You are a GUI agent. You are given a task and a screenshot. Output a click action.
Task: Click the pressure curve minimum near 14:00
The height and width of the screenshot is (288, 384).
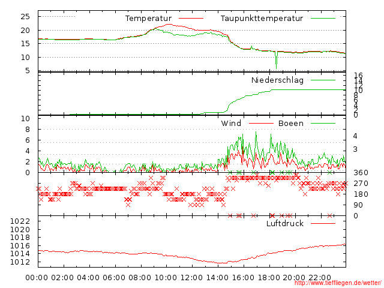pyautogui.click(x=221, y=263)
